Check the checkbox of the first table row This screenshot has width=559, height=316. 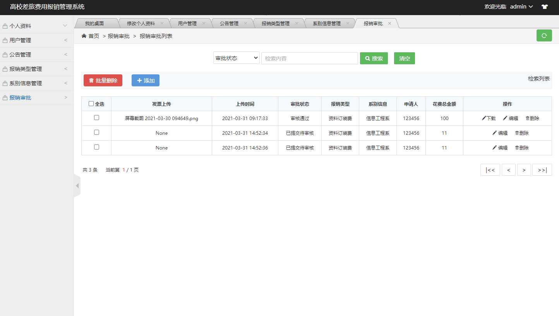point(96,118)
